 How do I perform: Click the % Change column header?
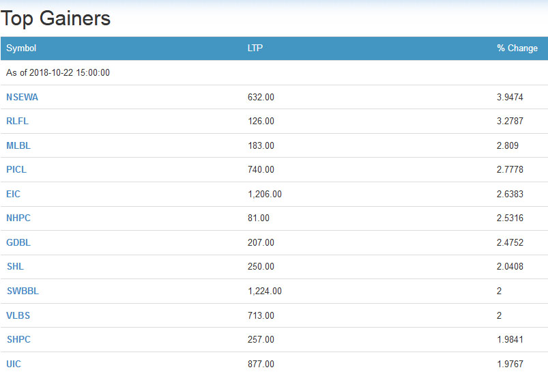[517, 48]
